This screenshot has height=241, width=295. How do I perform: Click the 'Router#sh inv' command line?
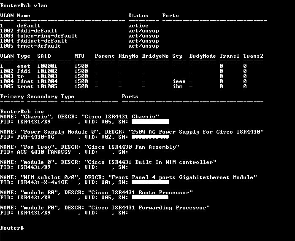click(x=22, y=112)
